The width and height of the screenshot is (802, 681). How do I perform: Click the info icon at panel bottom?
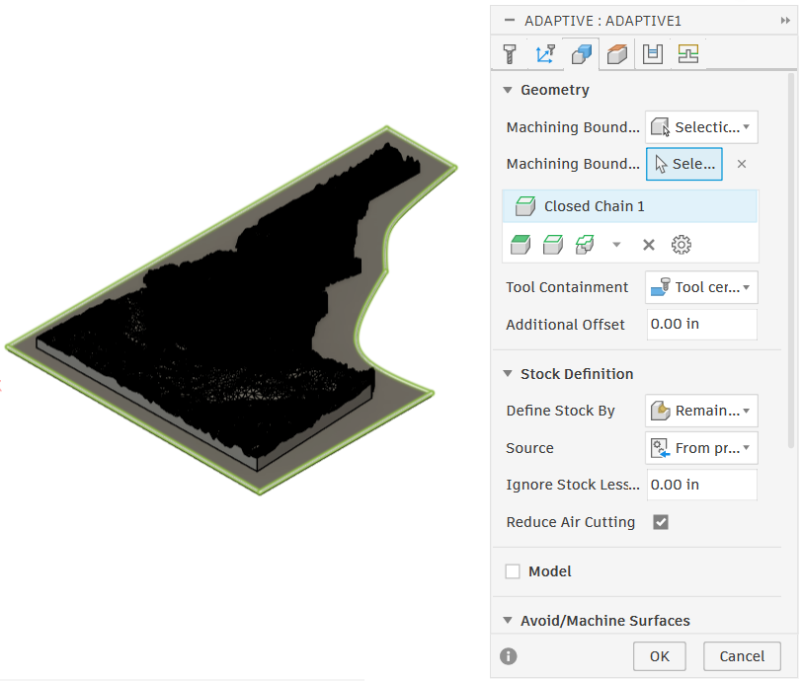(509, 656)
